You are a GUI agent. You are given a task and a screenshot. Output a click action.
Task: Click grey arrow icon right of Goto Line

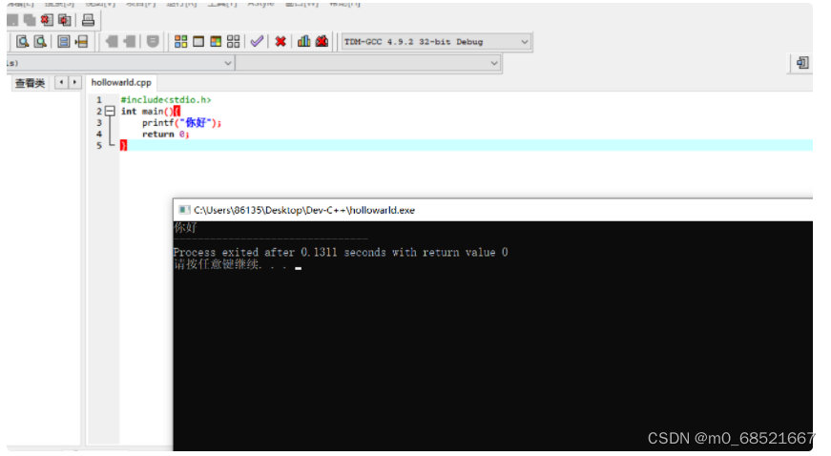click(112, 41)
